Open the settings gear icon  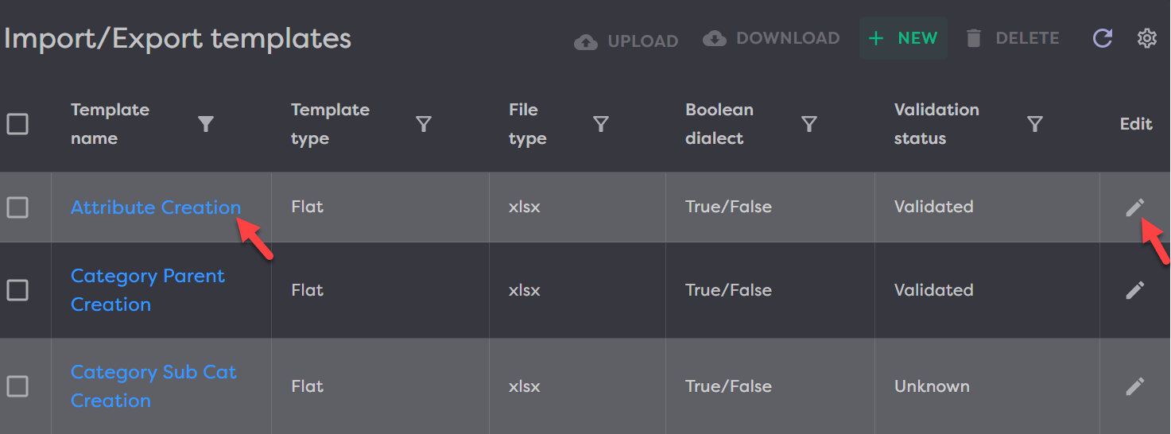(x=1146, y=38)
